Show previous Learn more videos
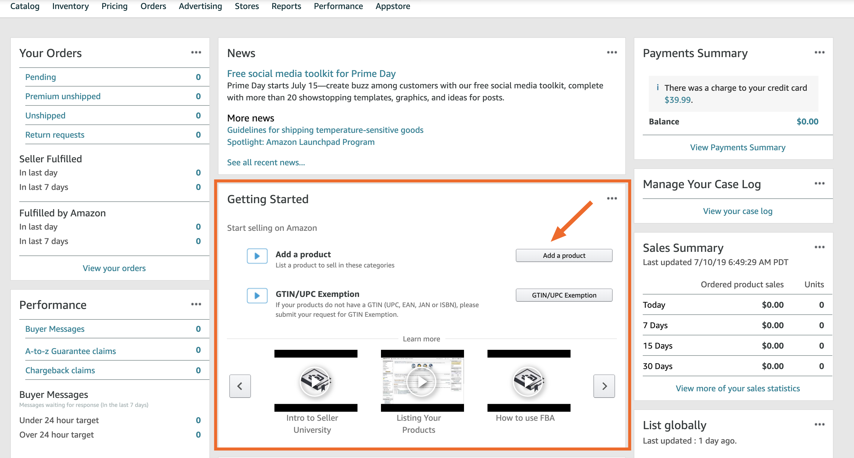 pyautogui.click(x=240, y=386)
